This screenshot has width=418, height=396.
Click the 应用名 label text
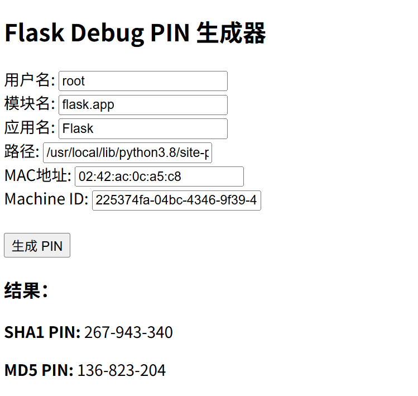point(30,128)
